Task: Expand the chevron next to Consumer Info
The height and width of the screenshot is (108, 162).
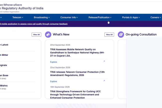Action: pos(77,17)
